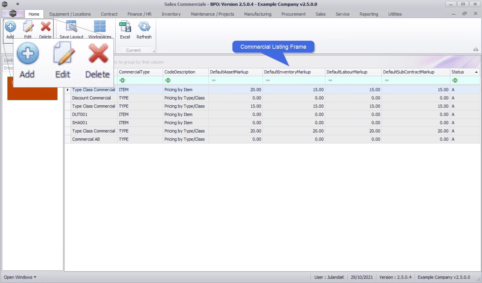Open the Open Windows dropdown
This screenshot has width=482, height=283.
pos(20,277)
